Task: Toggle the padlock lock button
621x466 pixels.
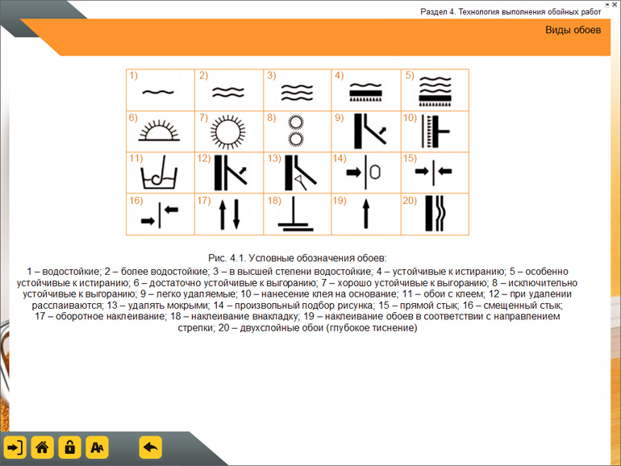Action: point(69,447)
